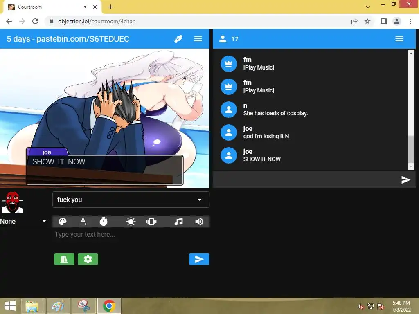
Task: Open Chrome three-dot menu
Action: [x=410, y=21]
